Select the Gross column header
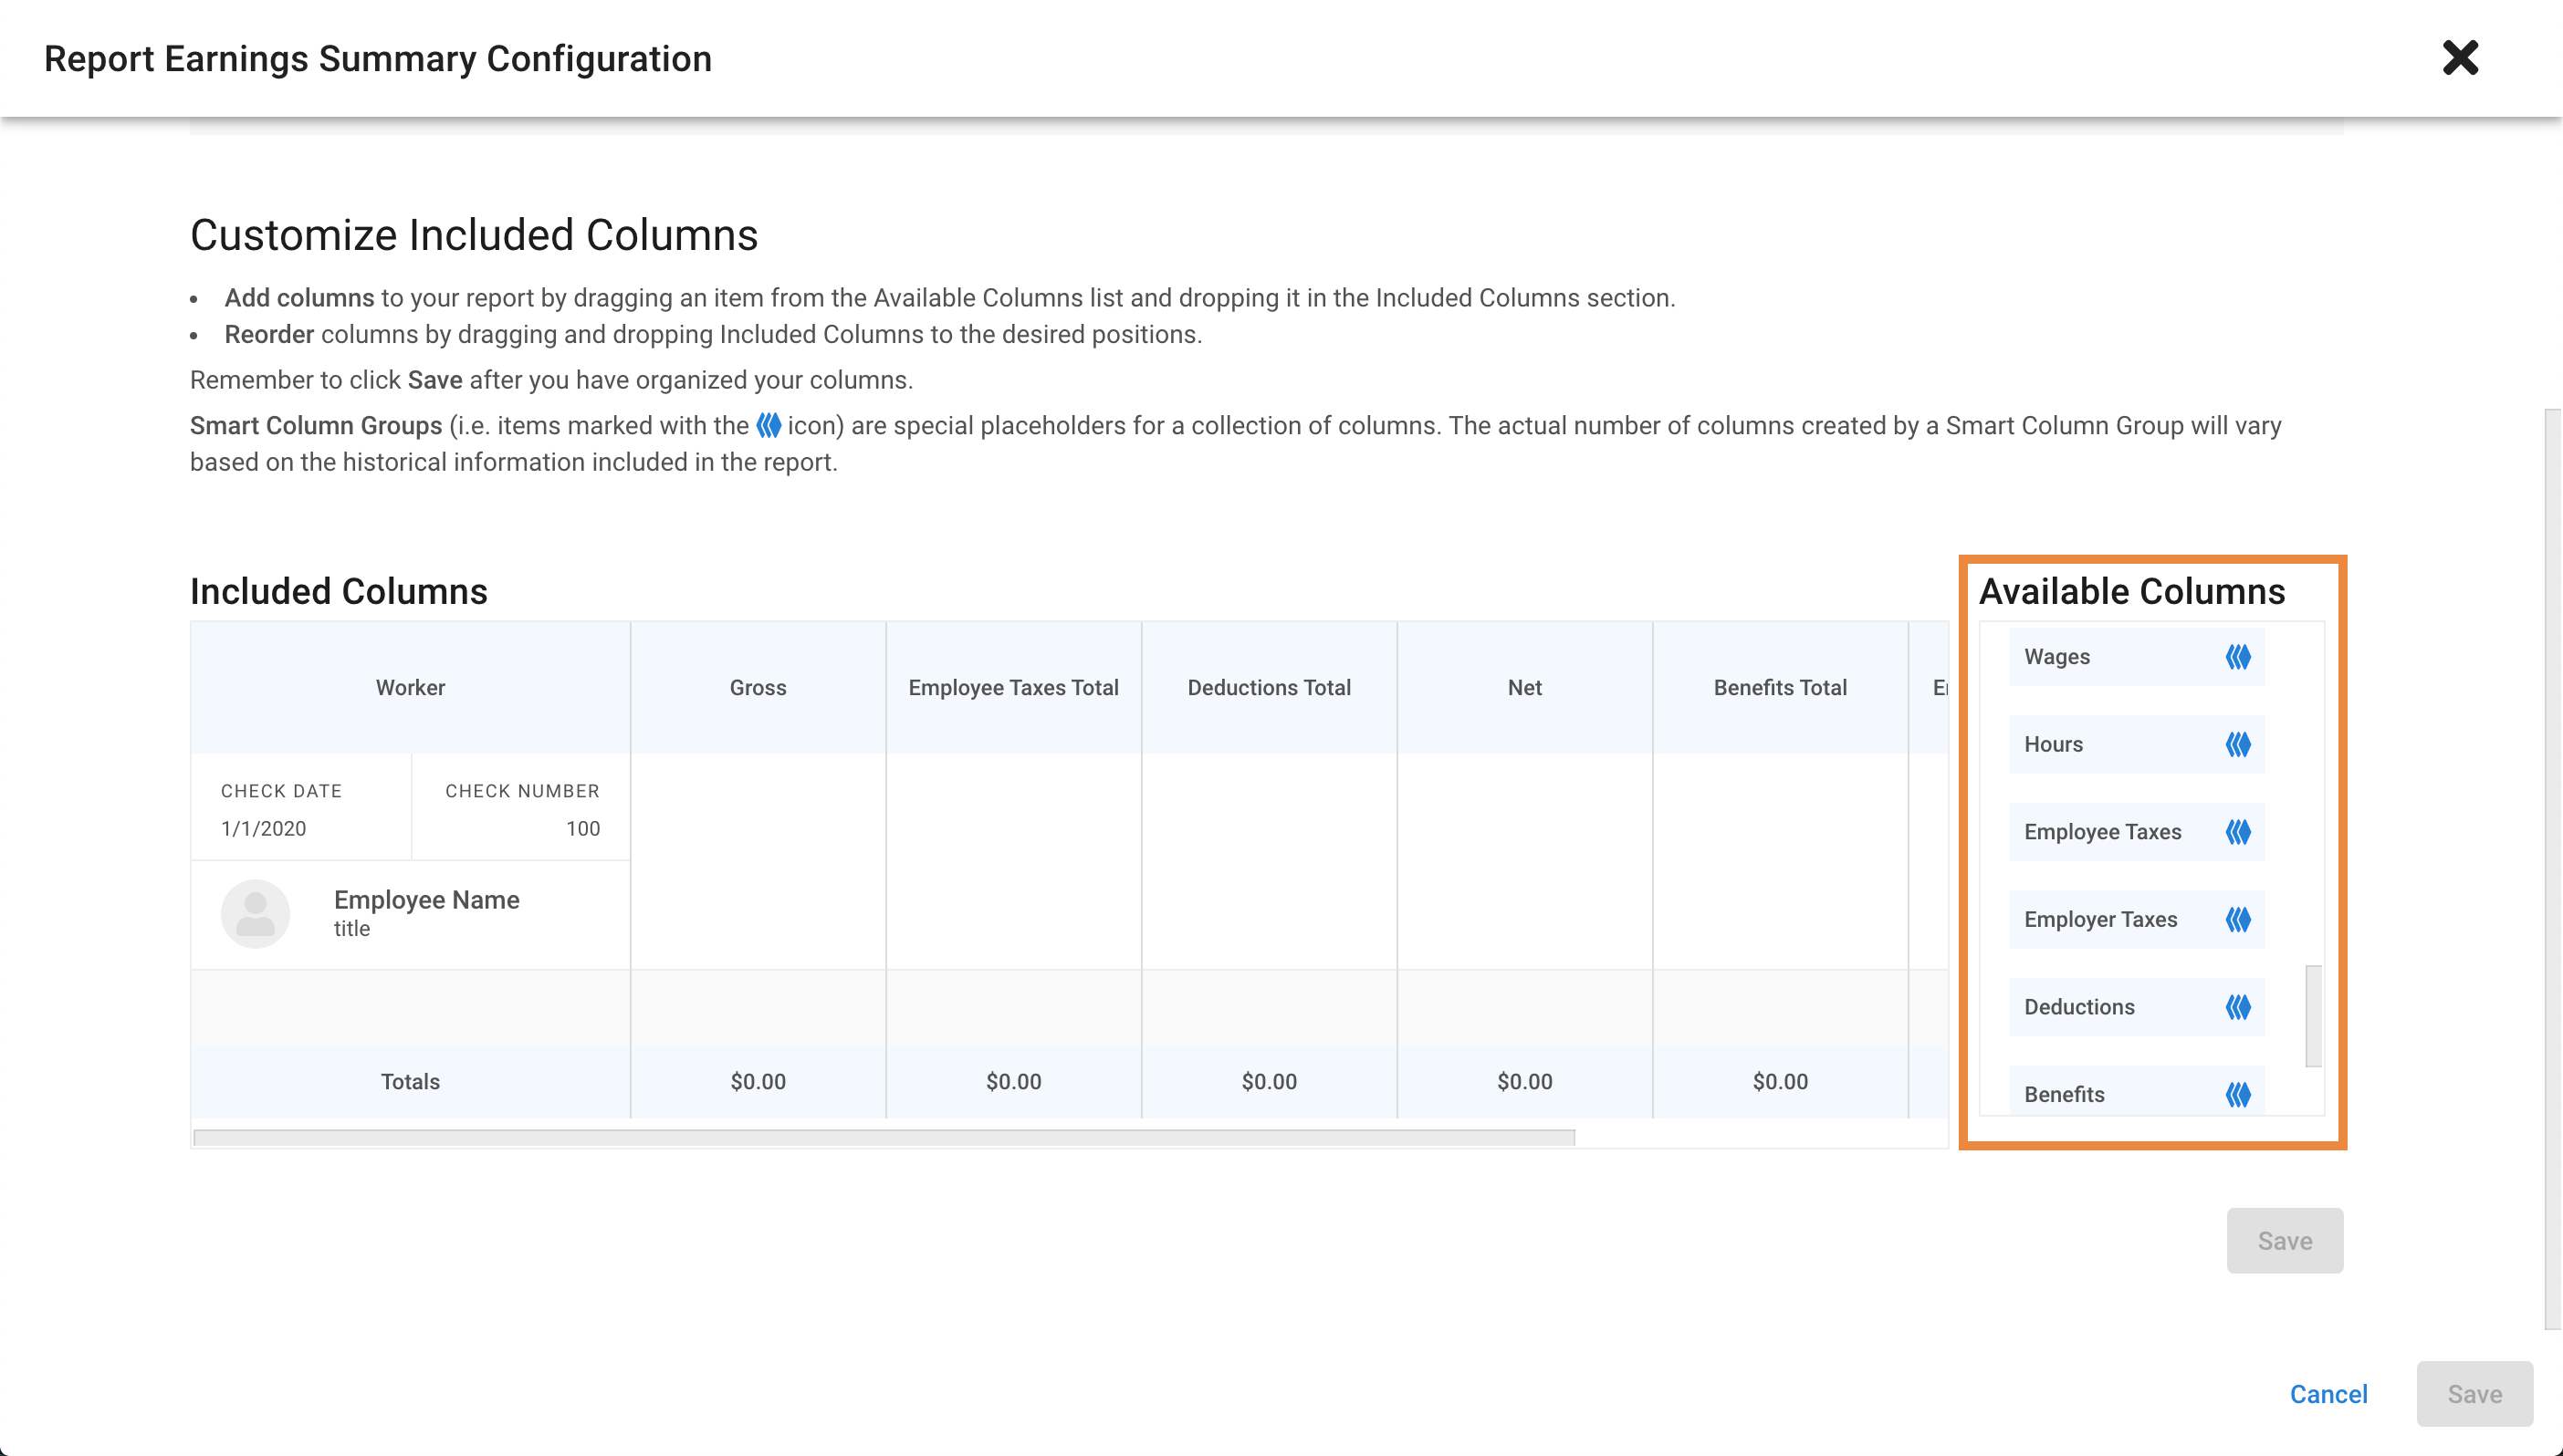This screenshot has height=1456, width=2563. [758, 688]
